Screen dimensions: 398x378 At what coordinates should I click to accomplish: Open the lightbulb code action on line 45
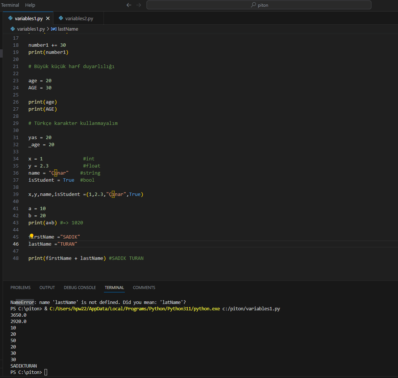point(31,236)
